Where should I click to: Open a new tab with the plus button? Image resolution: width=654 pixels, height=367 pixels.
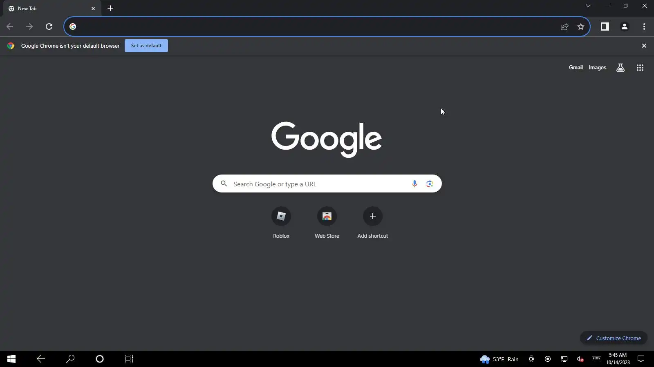(110, 8)
